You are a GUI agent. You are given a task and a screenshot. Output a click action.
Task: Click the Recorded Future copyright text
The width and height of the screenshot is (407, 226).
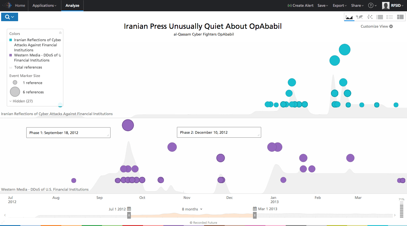pos(203,223)
